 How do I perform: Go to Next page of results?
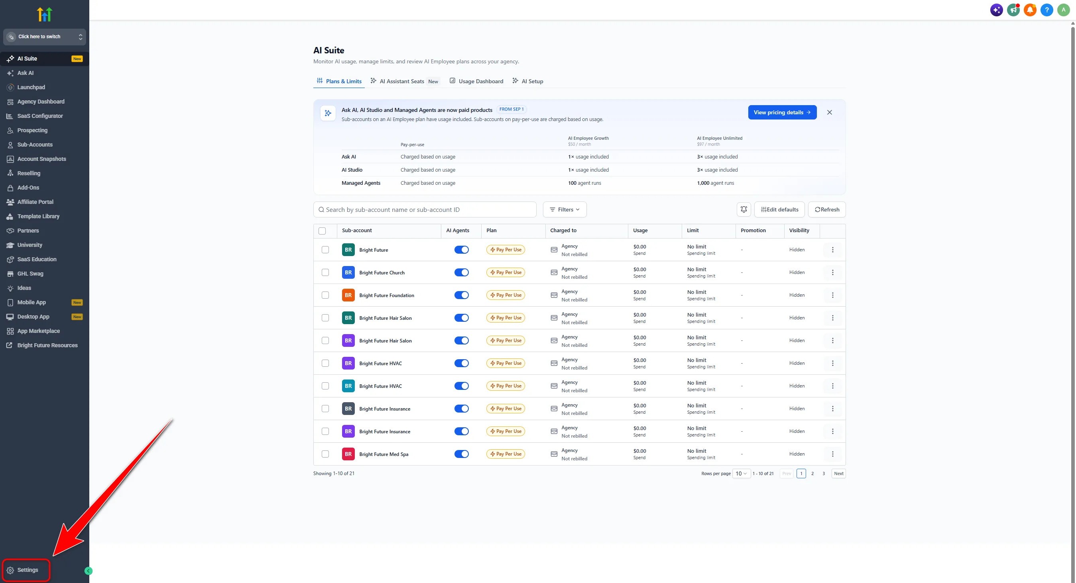tap(838, 473)
